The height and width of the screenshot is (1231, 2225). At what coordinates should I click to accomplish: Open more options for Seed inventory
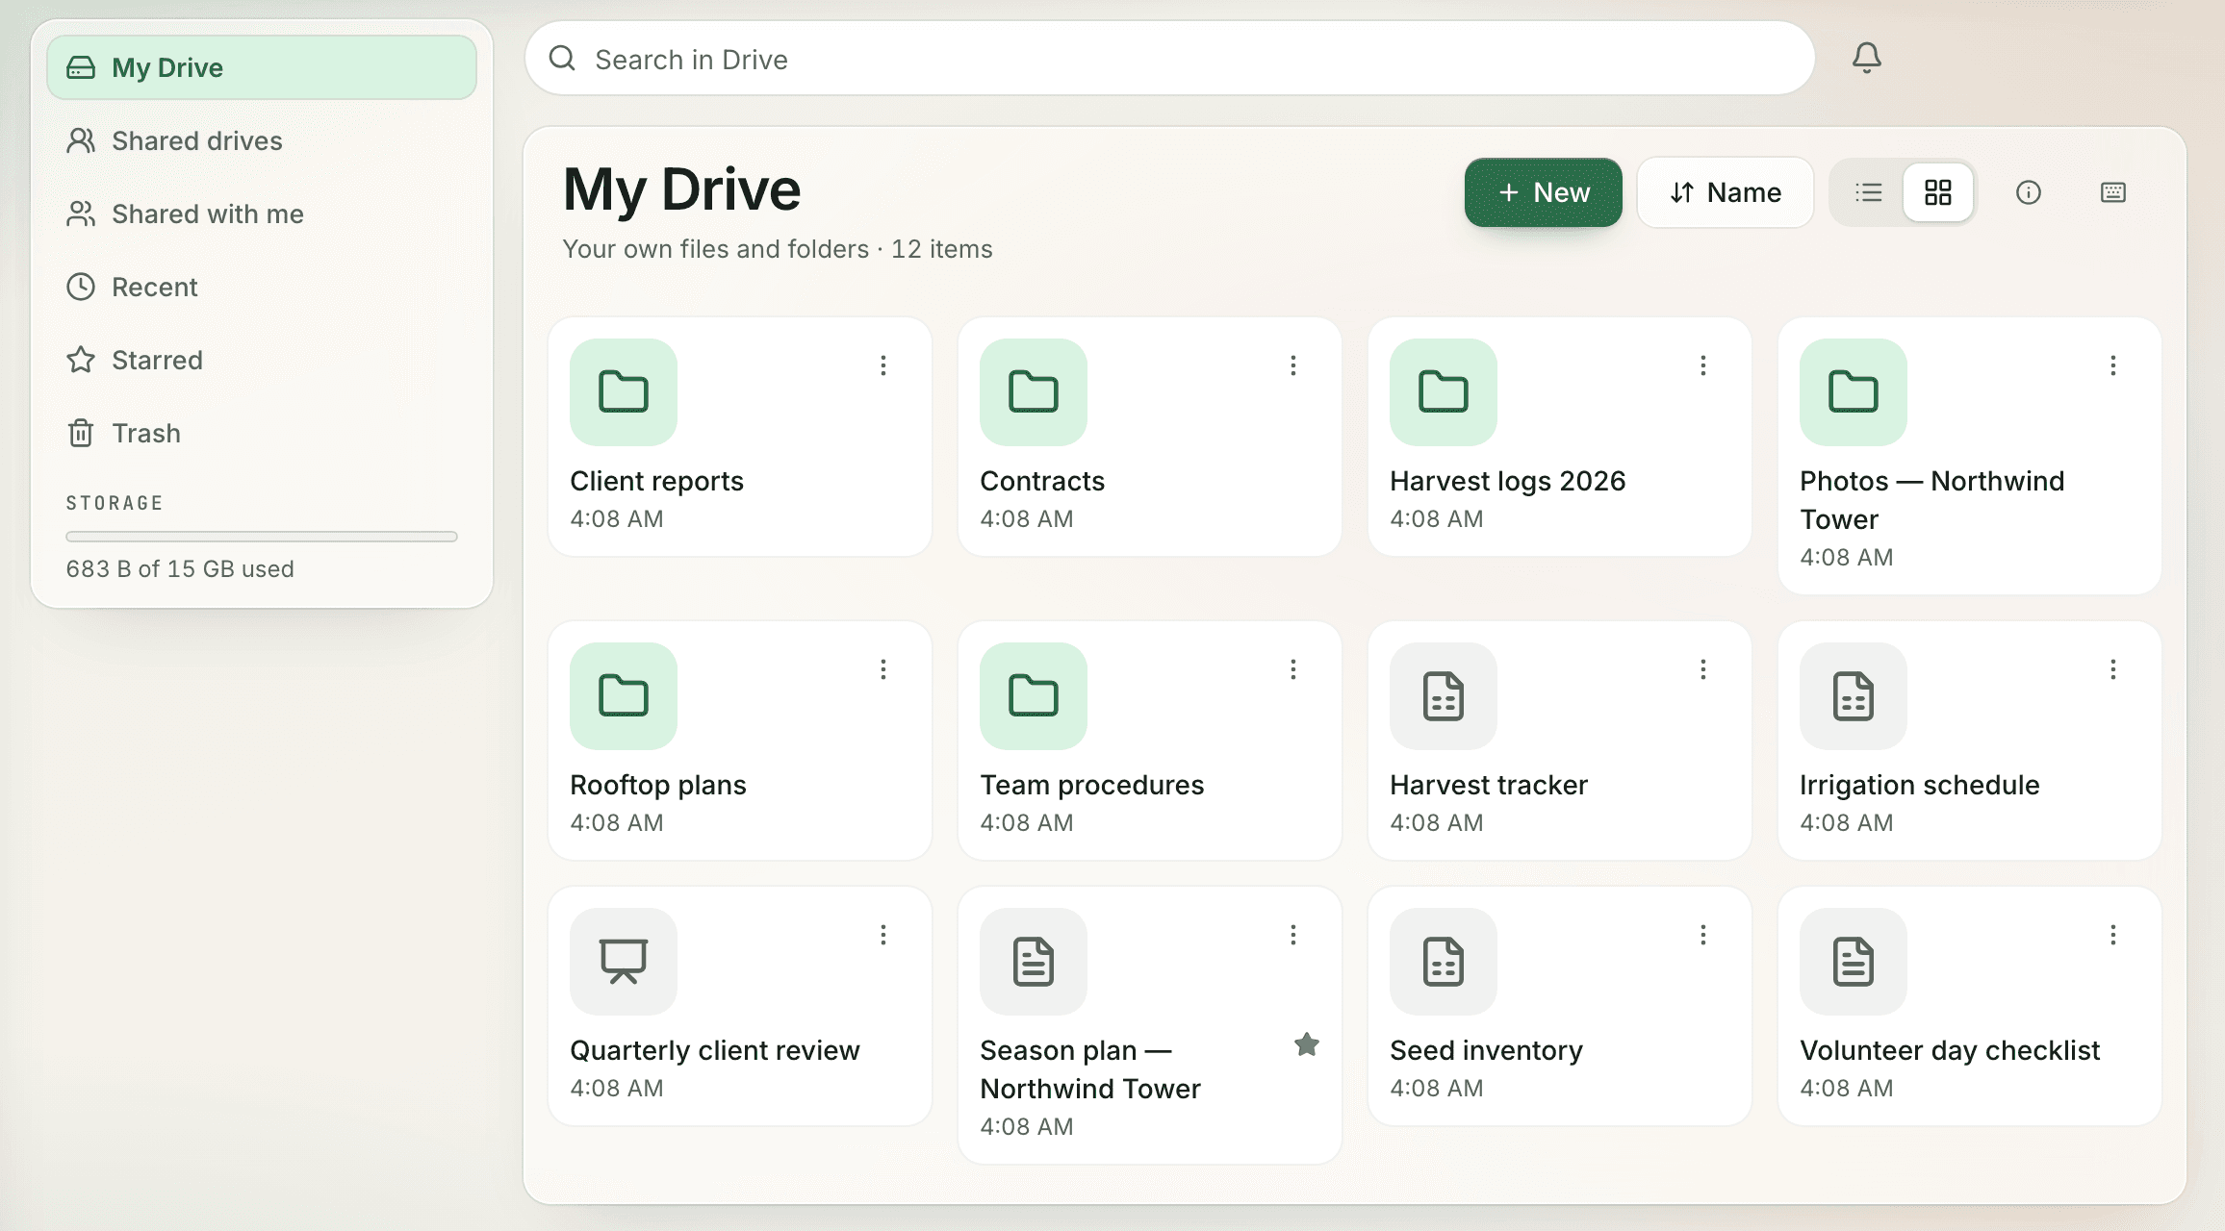point(1702,935)
